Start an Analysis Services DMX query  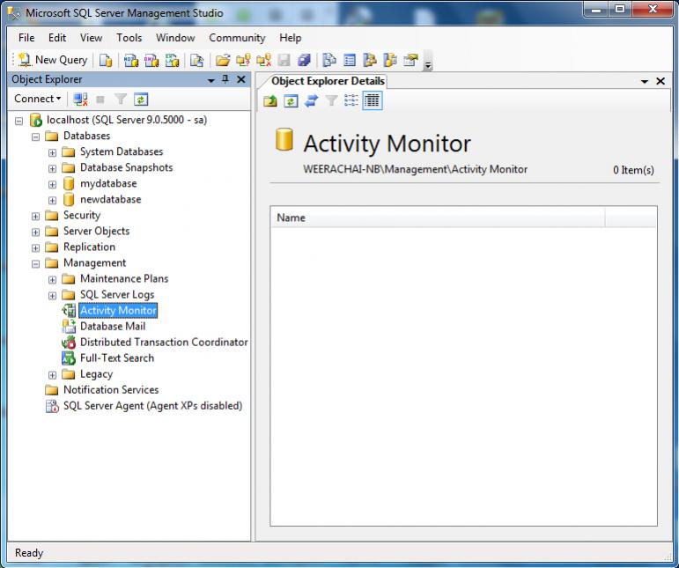pos(151,60)
